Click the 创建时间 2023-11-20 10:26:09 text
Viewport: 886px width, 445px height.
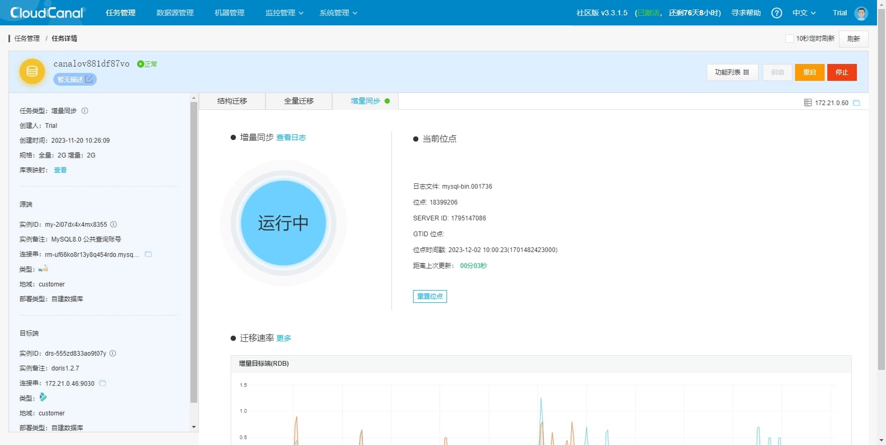point(65,141)
